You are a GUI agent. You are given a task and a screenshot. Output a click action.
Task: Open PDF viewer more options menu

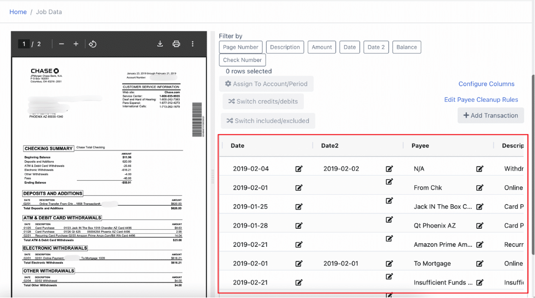point(192,44)
